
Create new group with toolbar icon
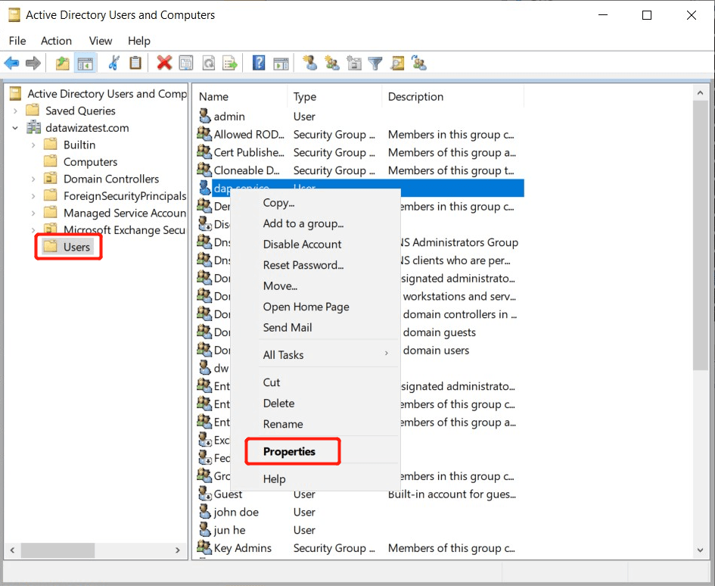(x=332, y=63)
